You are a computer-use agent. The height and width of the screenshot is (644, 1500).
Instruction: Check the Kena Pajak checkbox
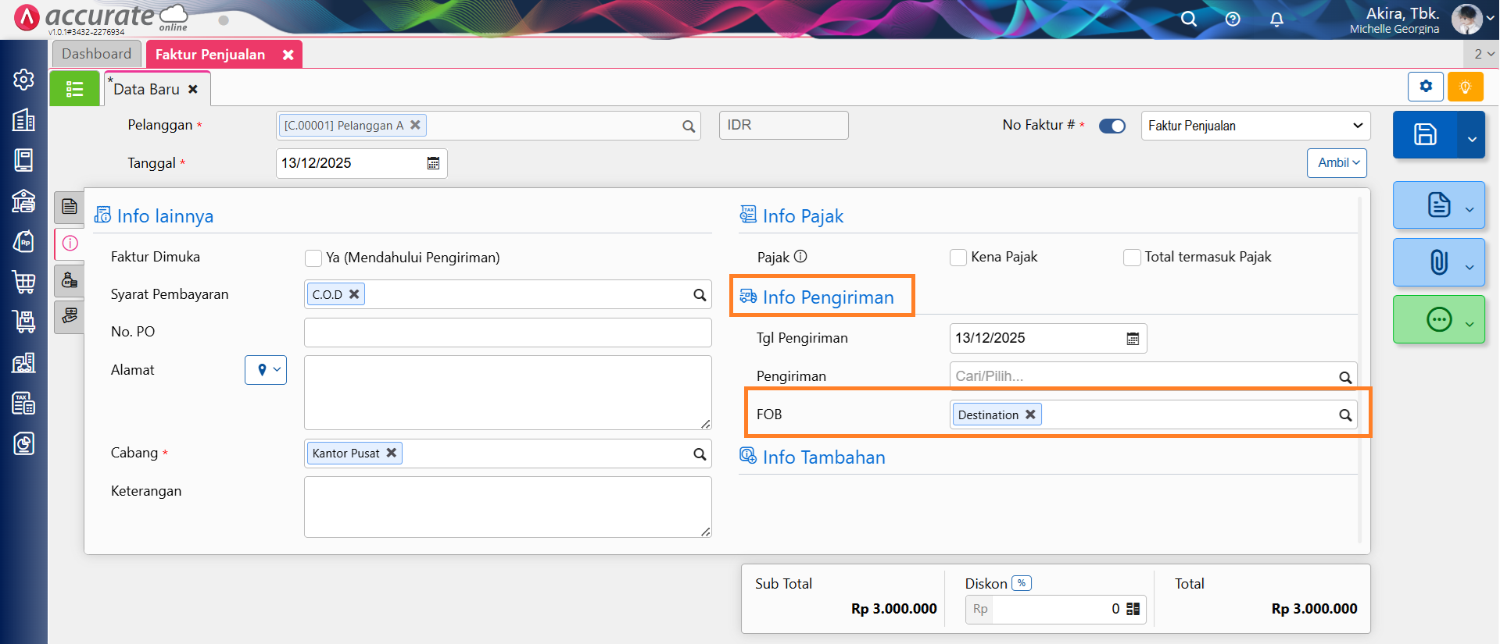(958, 258)
